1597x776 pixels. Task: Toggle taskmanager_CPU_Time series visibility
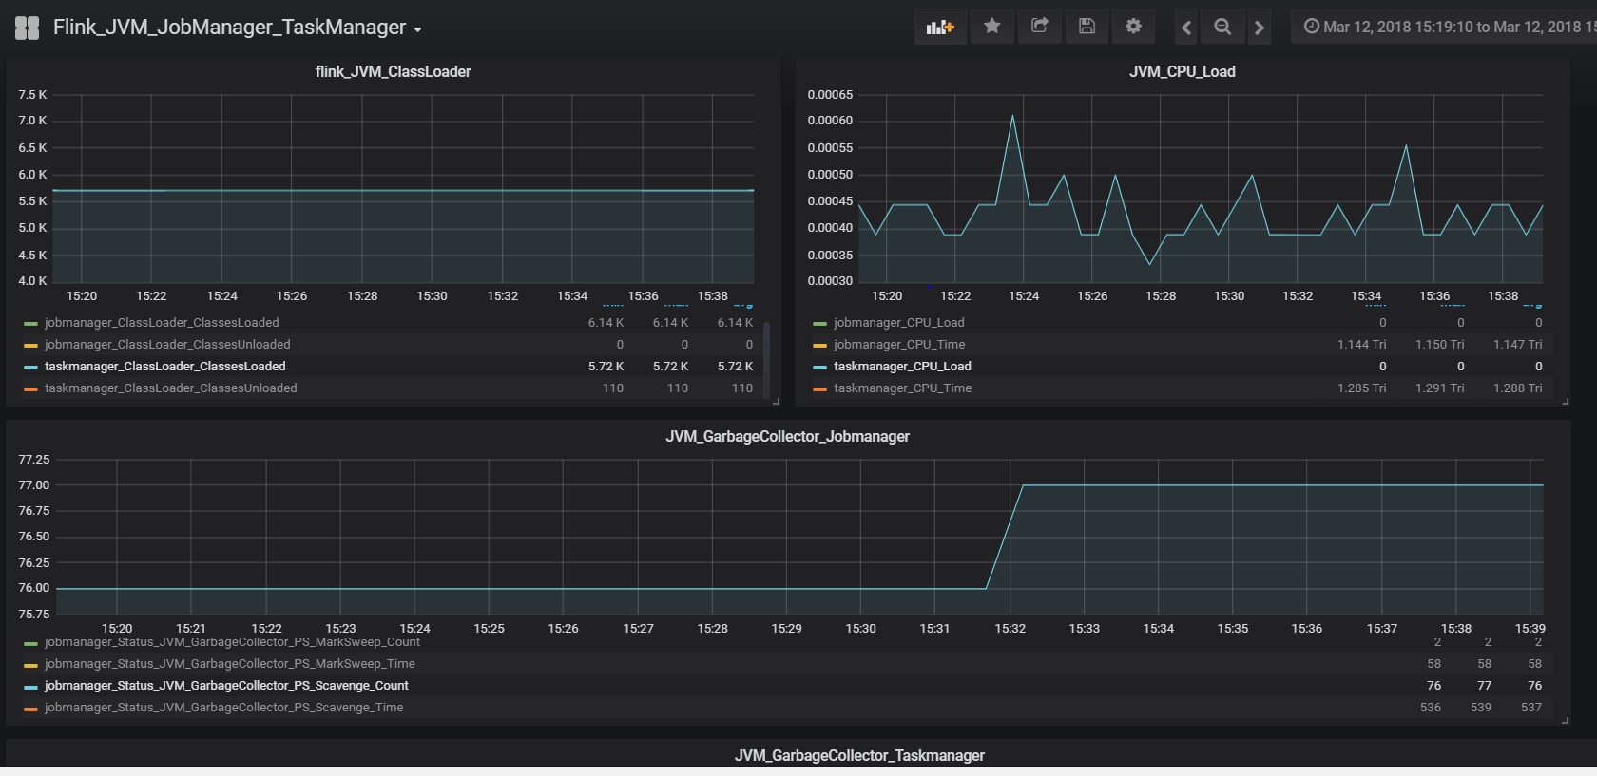click(902, 388)
